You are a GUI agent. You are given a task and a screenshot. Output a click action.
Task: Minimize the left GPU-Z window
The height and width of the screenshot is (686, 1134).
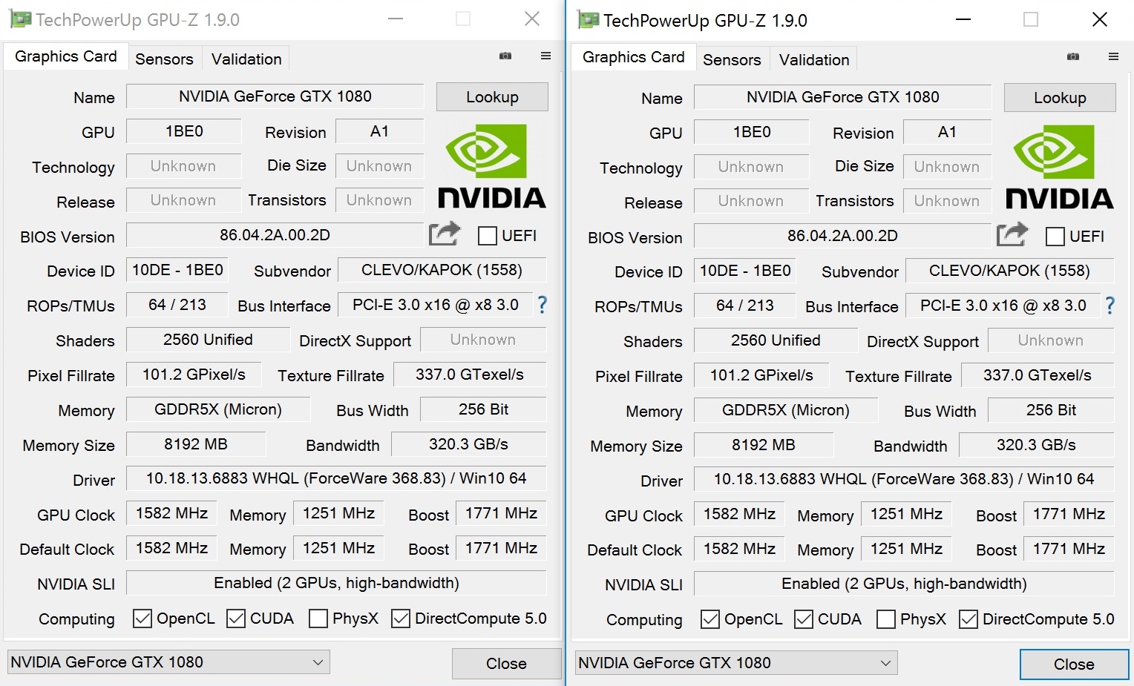coord(396,19)
